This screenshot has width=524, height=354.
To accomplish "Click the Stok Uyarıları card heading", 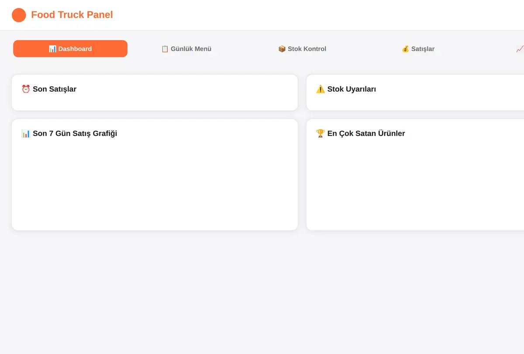I will [346, 89].
